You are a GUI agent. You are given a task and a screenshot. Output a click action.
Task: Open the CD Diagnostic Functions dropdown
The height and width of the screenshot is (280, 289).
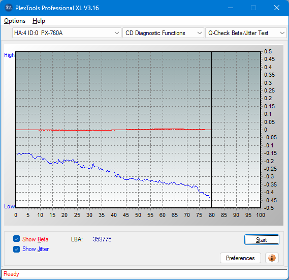pyautogui.click(x=163, y=33)
